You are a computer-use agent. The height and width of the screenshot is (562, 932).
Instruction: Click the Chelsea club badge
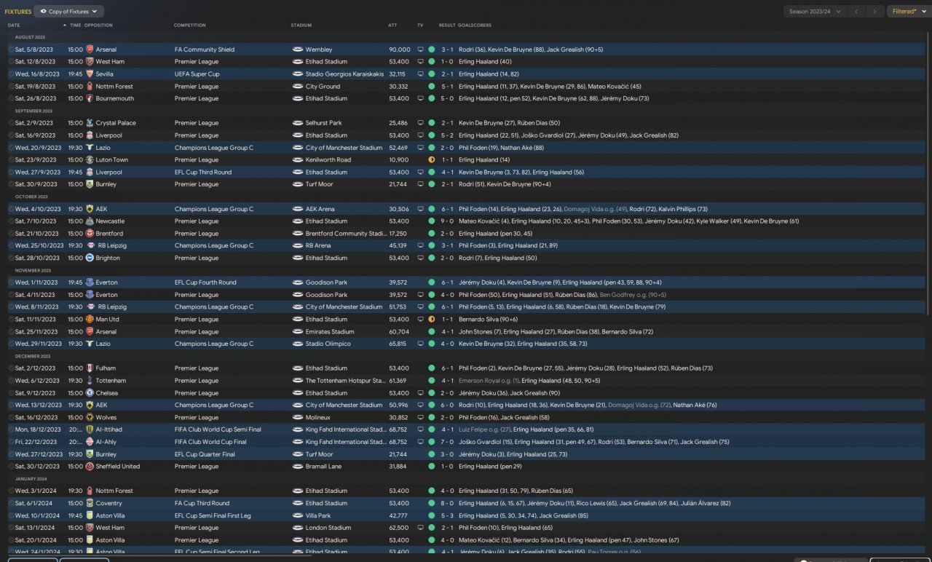coord(90,393)
